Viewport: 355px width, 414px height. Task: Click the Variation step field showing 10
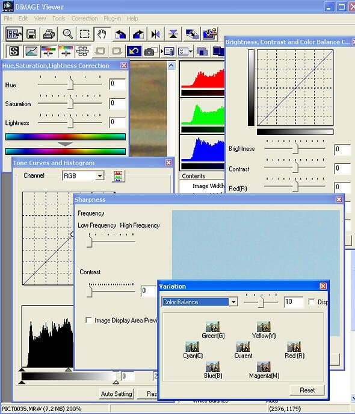(294, 302)
